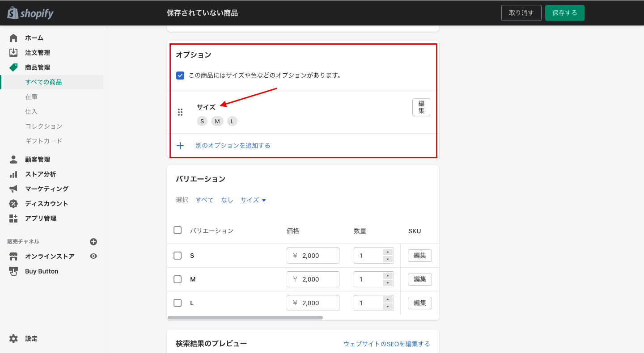Screen dimensions: 644x353
Task: Decrease quantity for M variation
Action: 388,283
